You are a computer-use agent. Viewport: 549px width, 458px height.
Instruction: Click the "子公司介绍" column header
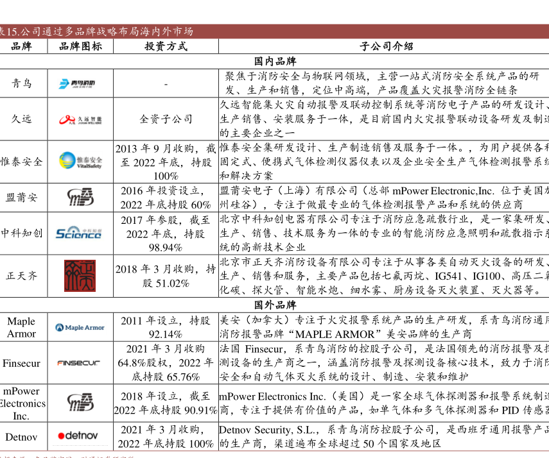coord(386,46)
